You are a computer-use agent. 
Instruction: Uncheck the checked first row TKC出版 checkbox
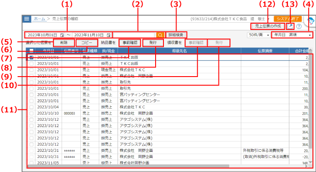(x=31, y=57)
